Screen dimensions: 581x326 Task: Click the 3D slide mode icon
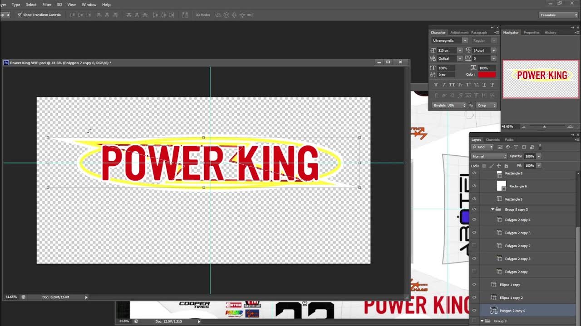[x=242, y=15]
